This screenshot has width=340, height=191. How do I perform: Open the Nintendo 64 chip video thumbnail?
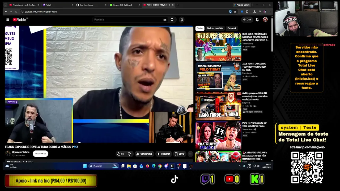218,106
